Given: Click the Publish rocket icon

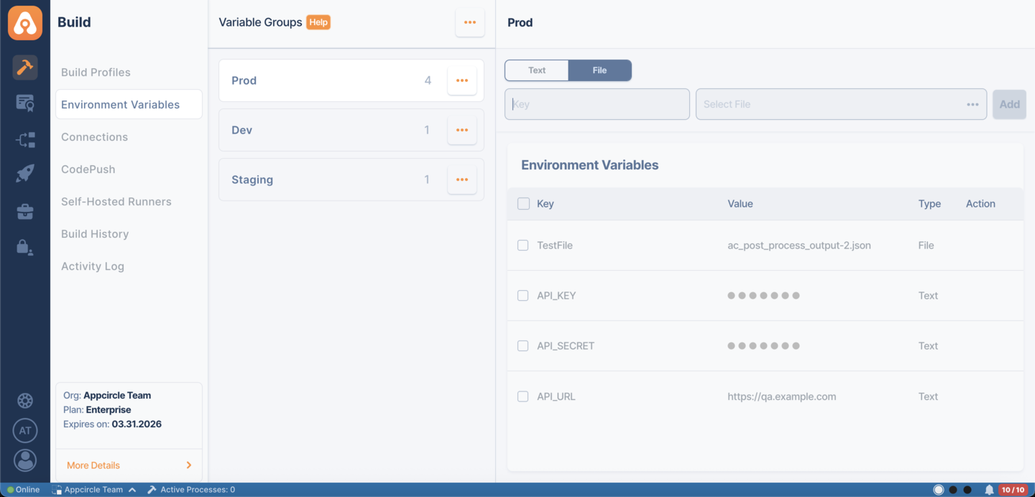Looking at the screenshot, I should tap(25, 172).
